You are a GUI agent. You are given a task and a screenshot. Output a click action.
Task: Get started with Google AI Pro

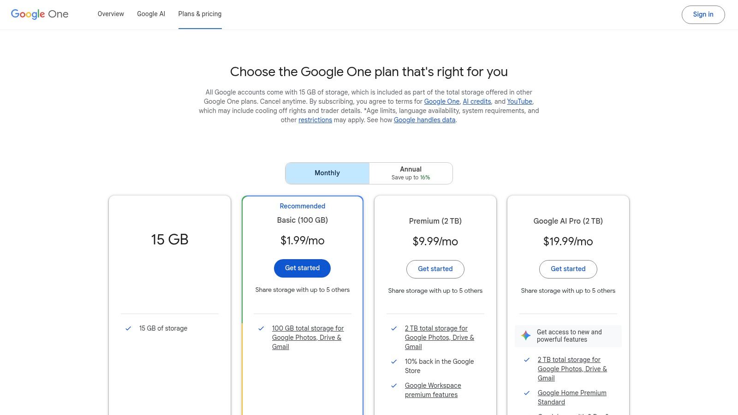click(568, 269)
